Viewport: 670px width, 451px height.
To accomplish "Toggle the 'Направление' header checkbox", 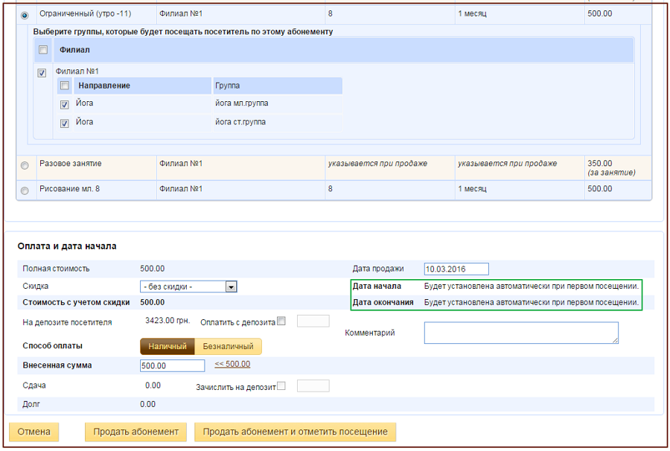I will 65,86.
